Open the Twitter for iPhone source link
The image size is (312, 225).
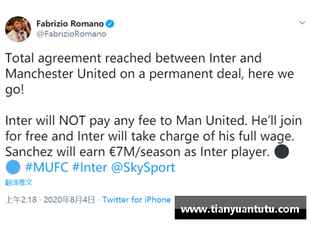click(x=137, y=200)
